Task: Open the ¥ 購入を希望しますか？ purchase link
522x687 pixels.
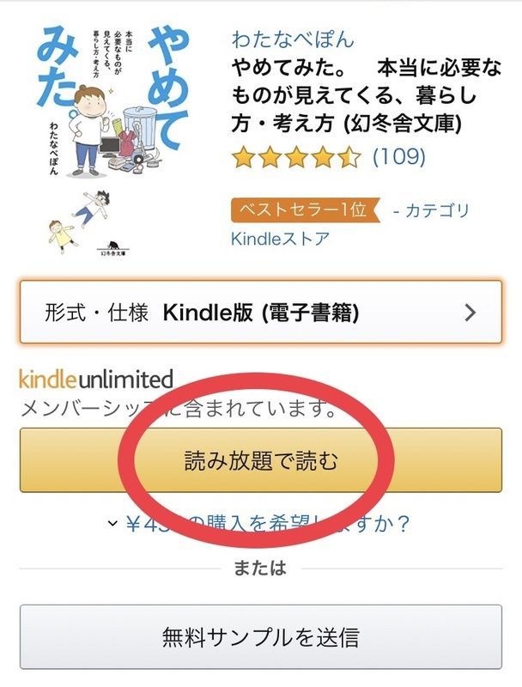Action: pyautogui.click(x=268, y=523)
